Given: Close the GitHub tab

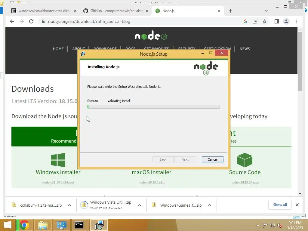Looking at the screenshot, I should tap(147, 11).
